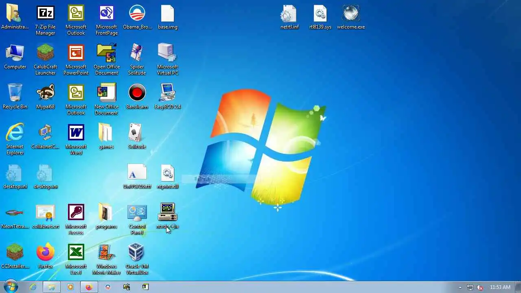Select the Microsoft Word shortcut
The image size is (521, 293).
[76, 140]
